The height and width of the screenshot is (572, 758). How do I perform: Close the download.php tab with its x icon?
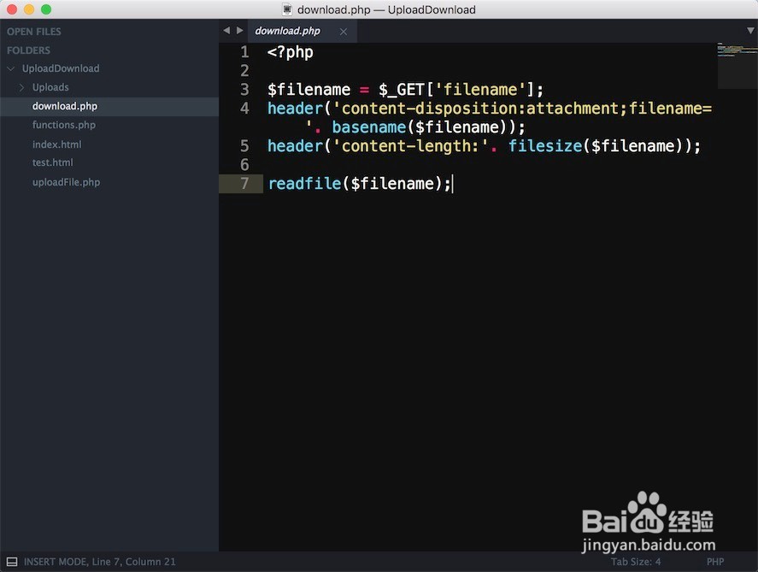[344, 30]
